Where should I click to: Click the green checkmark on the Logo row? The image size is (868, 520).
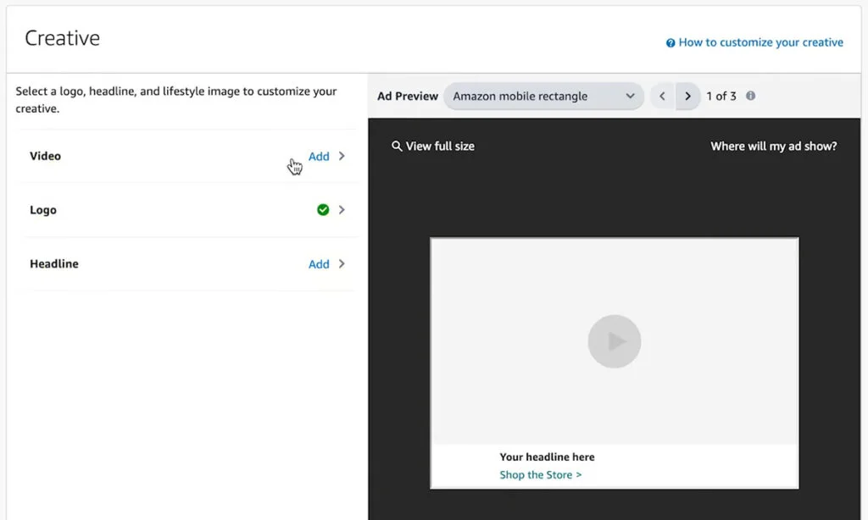click(323, 209)
